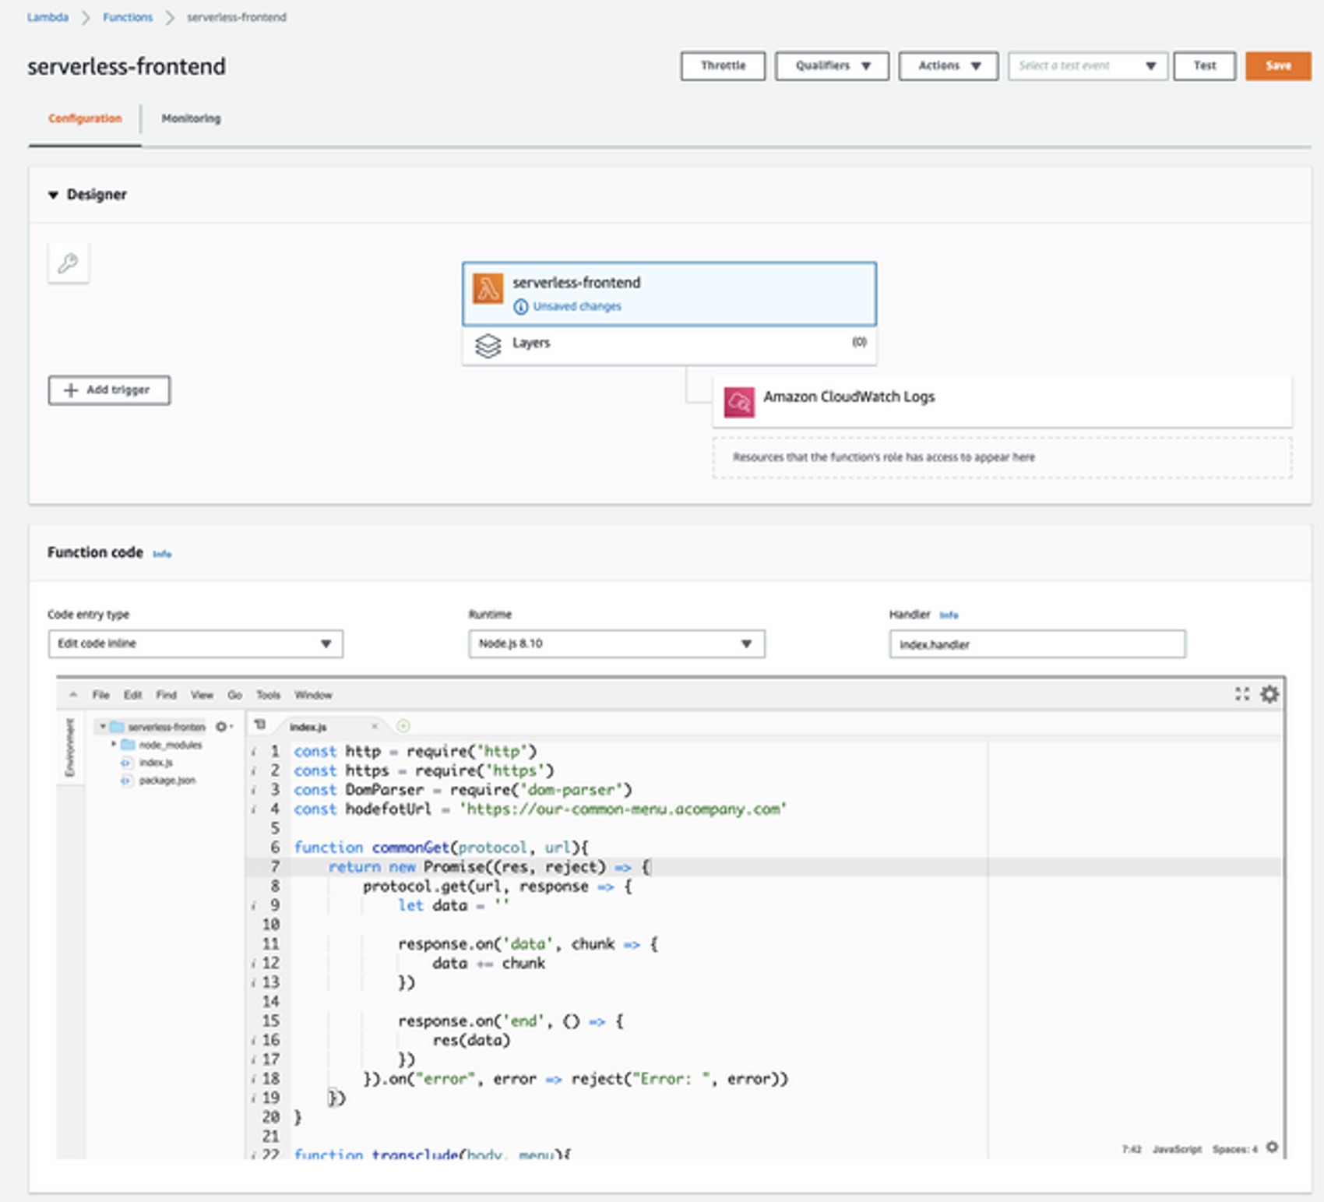This screenshot has width=1324, height=1202.
Task: Open package.json in the file tree
Action: tap(167, 781)
